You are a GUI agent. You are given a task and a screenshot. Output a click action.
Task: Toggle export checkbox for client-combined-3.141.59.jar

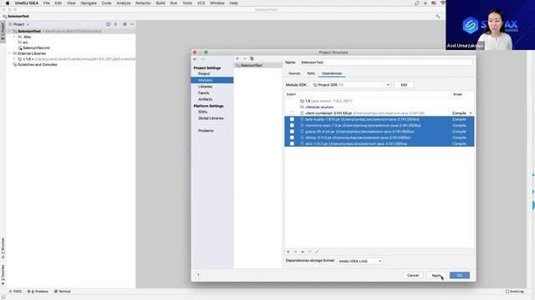(292, 113)
